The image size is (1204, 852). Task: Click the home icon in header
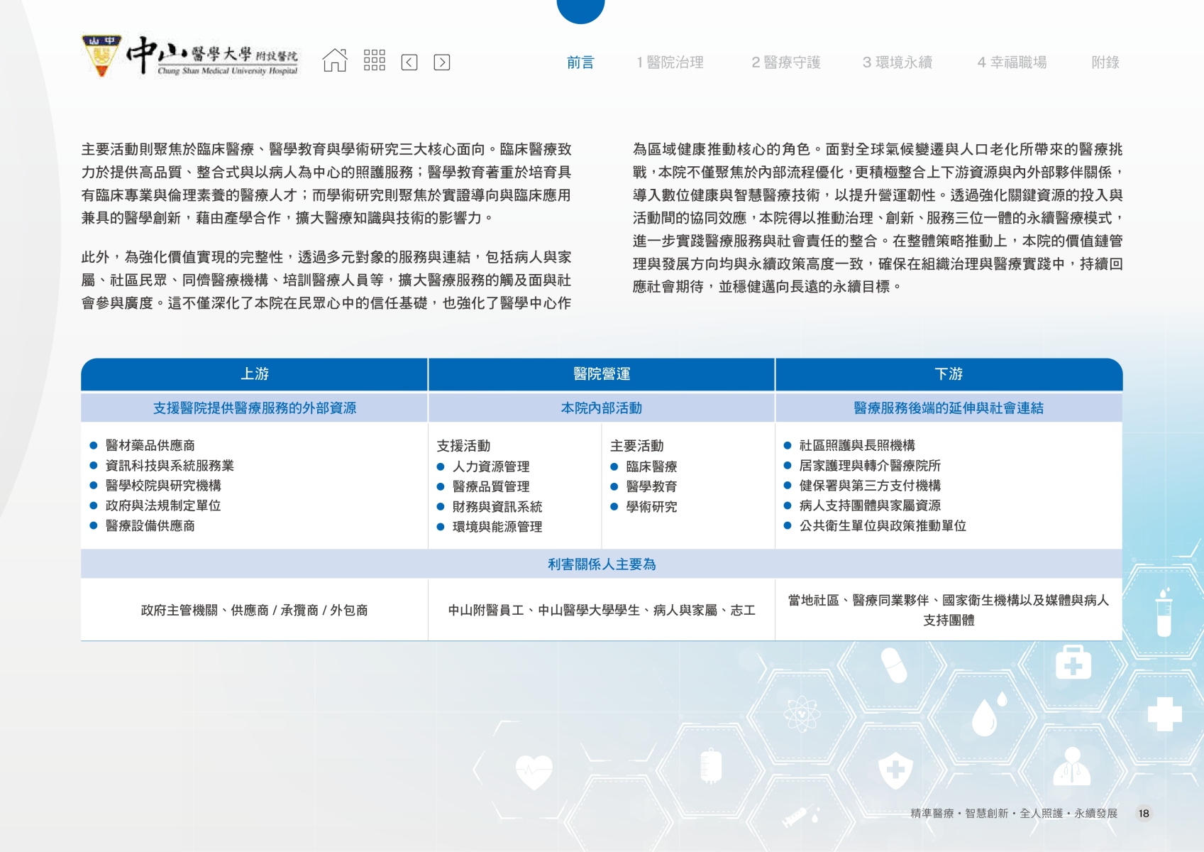pyautogui.click(x=335, y=61)
